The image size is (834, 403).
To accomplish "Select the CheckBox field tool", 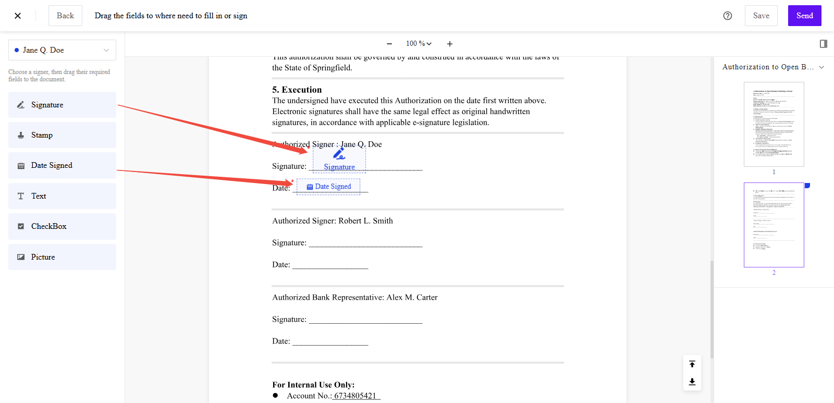I will (62, 226).
